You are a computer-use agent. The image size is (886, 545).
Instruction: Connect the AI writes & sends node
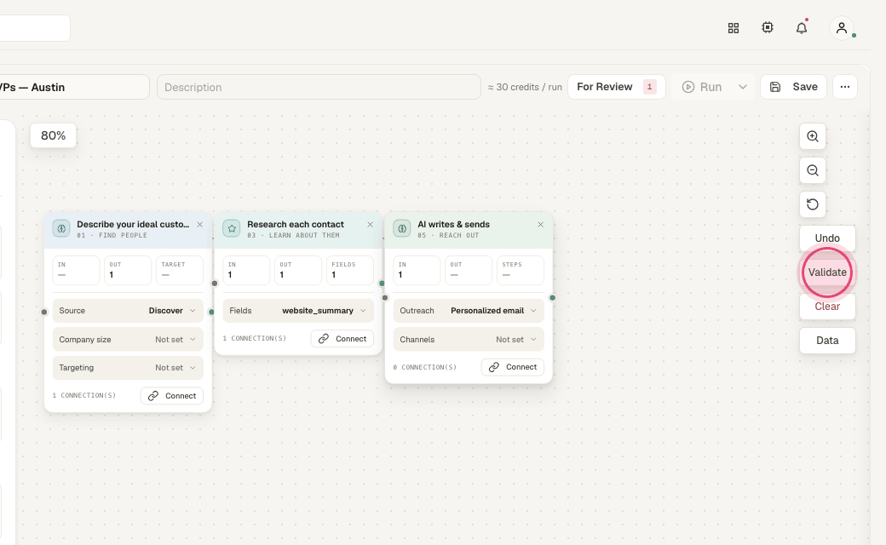coord(513,367)
